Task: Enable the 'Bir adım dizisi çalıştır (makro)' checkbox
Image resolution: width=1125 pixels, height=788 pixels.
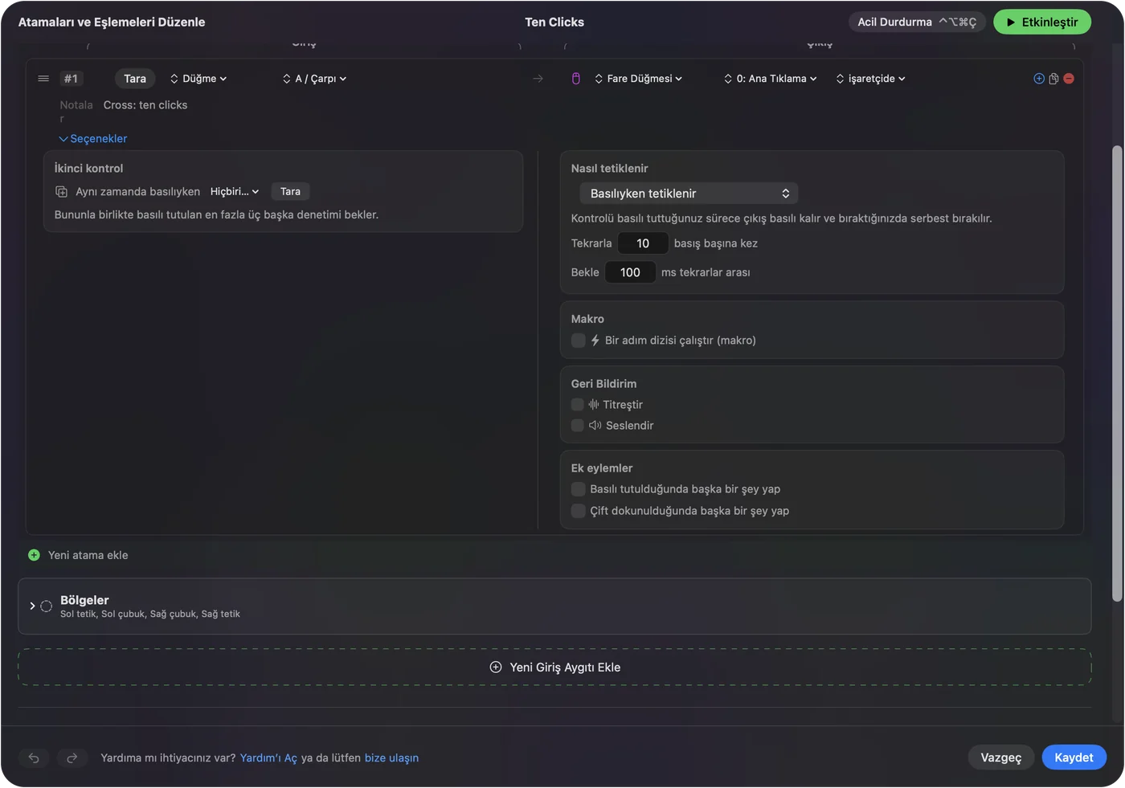Action: point(578,341)
